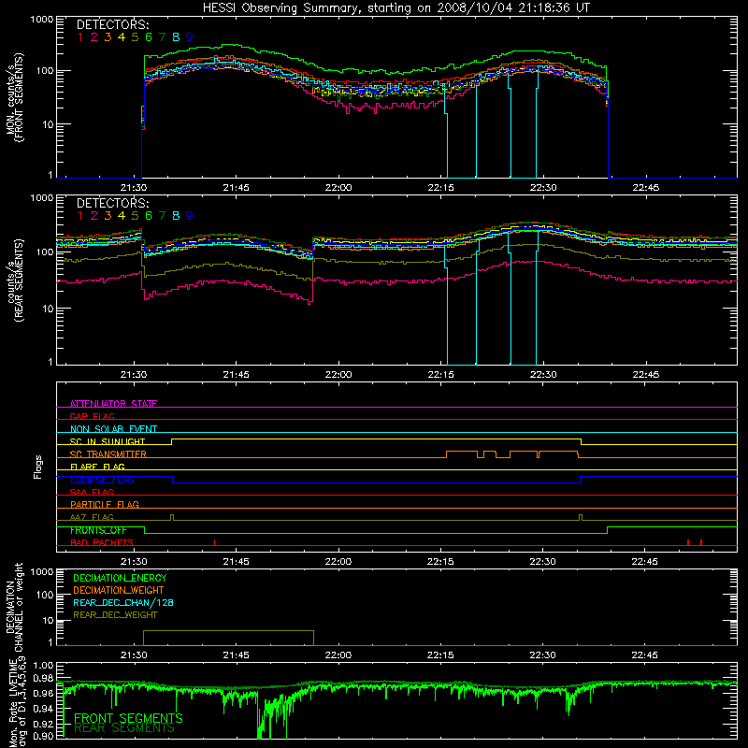748x748 pixels.
Task: Select olive detector 5 in front segments legend
Action: click(x=135, y=37)
